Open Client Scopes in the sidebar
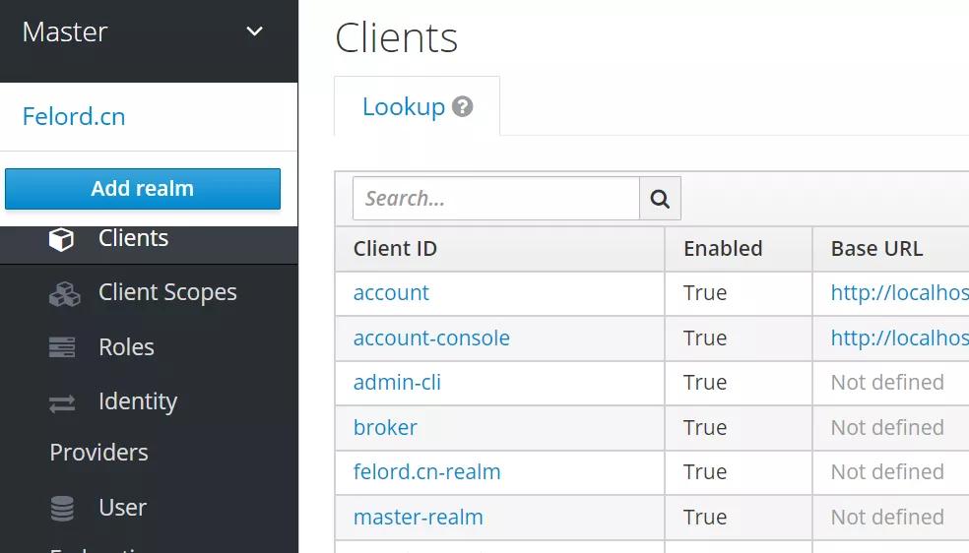Screen dimensions: 969x553 [x=167, y=292]
